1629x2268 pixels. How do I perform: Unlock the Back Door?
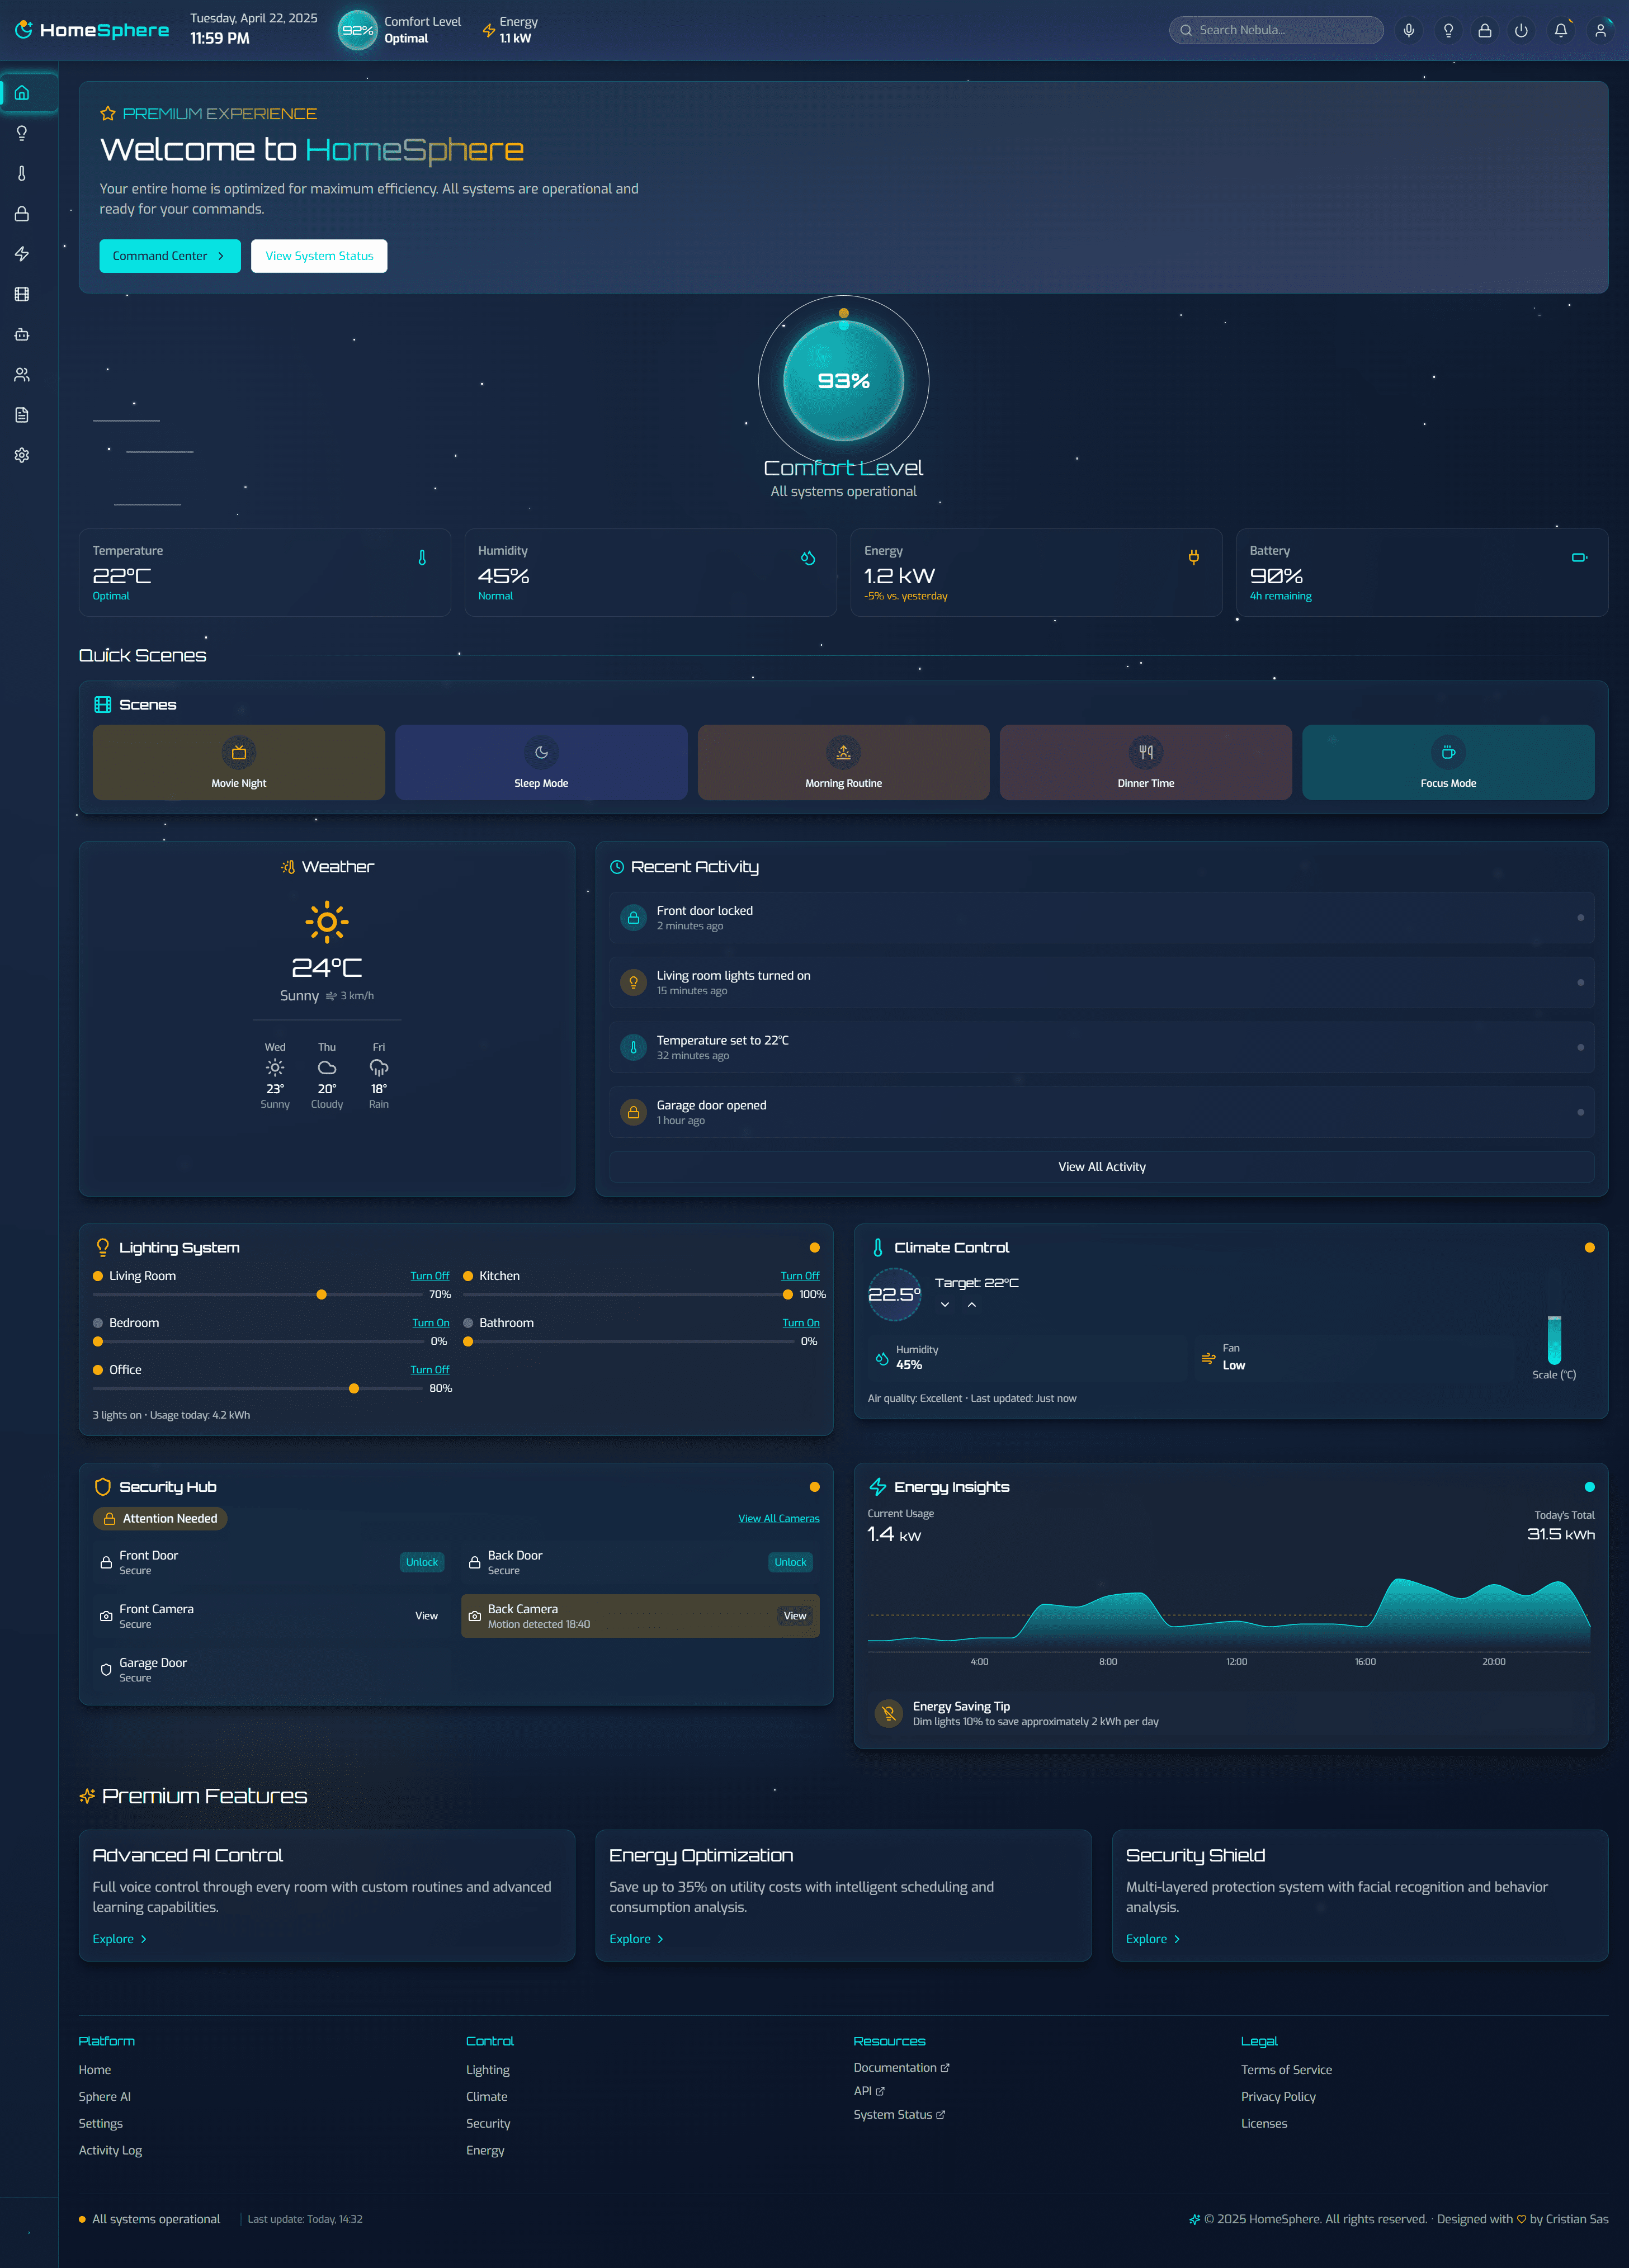pos(790,1562)
